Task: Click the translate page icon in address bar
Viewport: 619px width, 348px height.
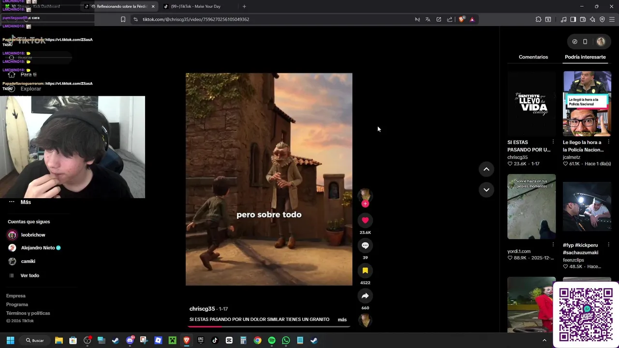Action: (x=427, y=19)
